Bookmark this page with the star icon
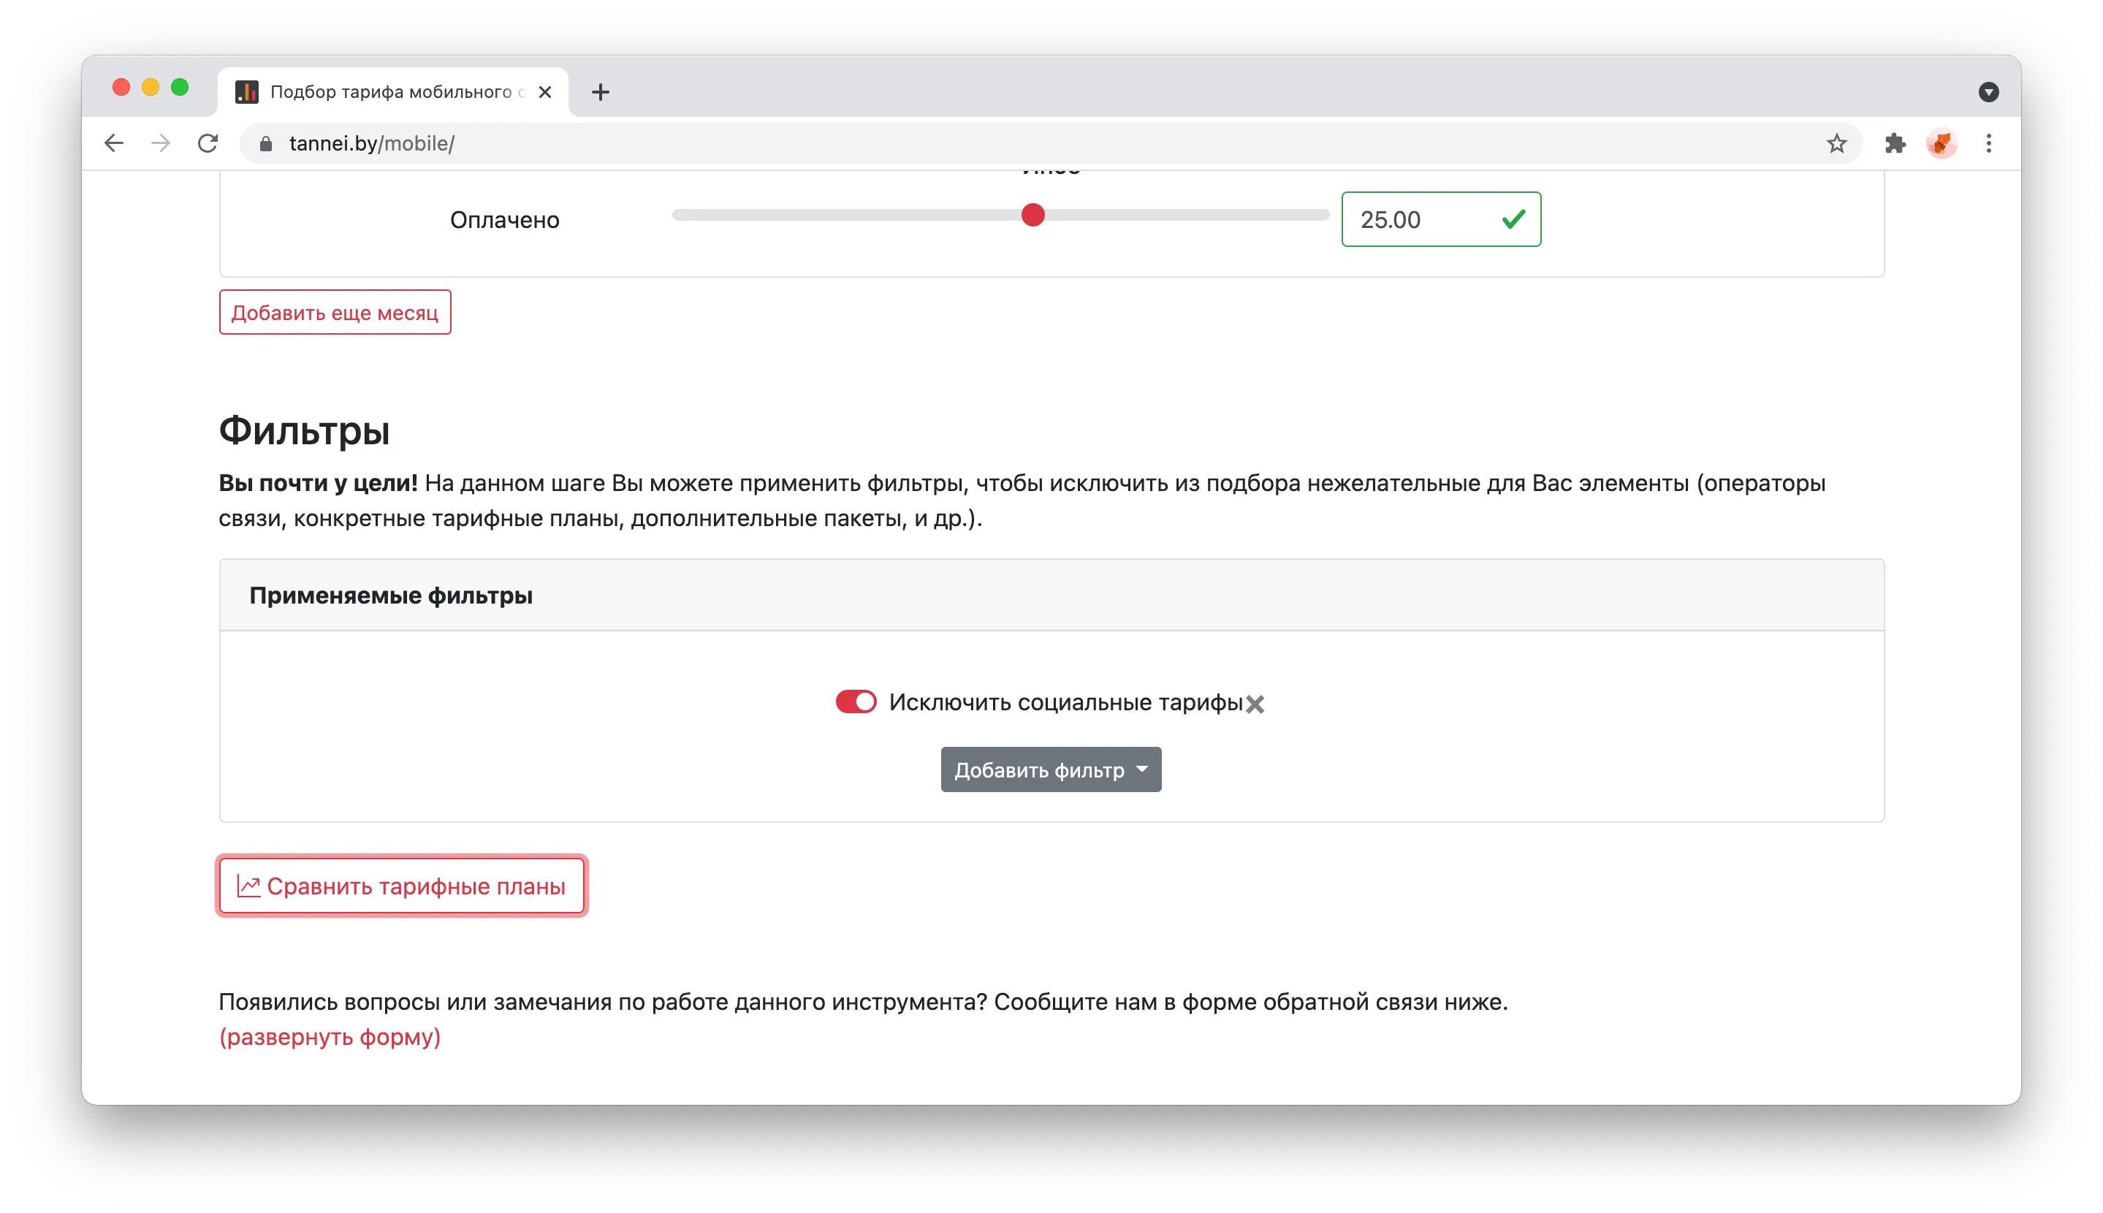Image resolution: width=2103 pixels, height=1213 pixels. 1836,143
